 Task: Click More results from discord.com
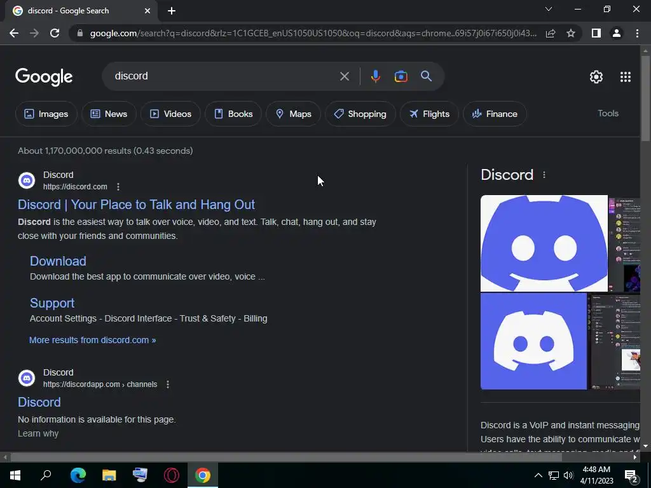click(x=93, y=340)
